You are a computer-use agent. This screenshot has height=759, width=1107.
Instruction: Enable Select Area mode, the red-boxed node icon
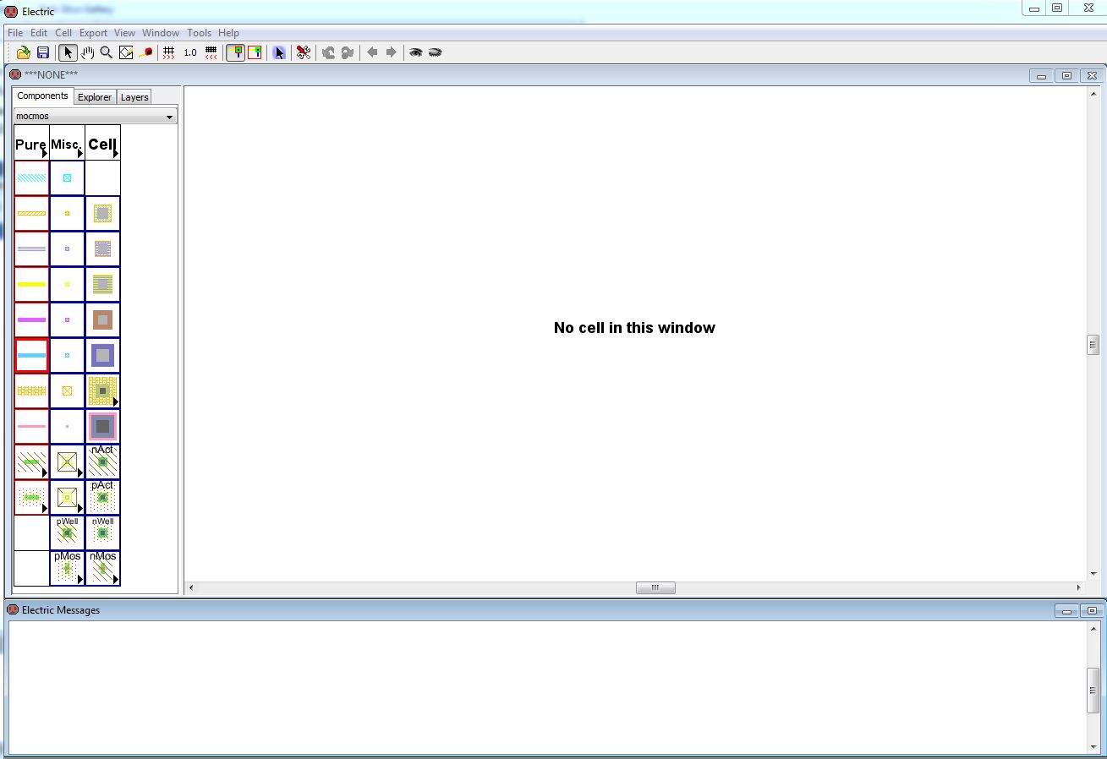point(255,52)
